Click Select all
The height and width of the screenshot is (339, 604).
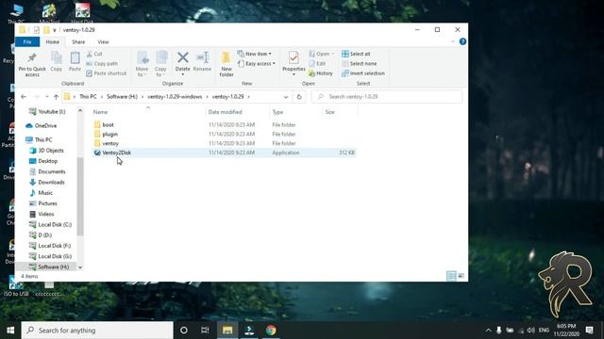(x=356, y=54)
